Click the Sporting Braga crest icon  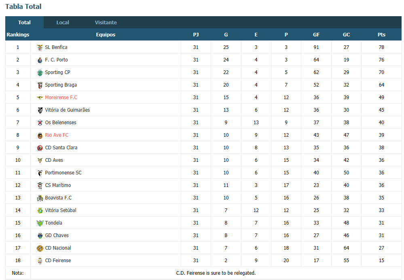tap(40, 85)
